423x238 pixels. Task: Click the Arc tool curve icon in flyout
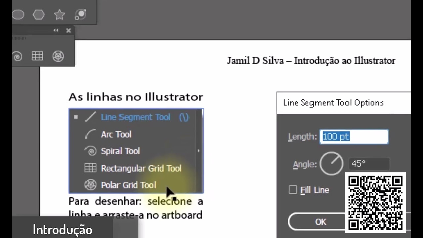90,134
